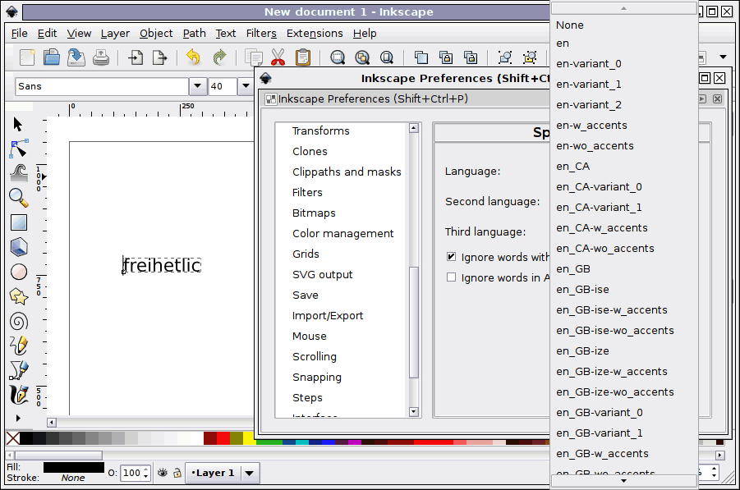Screen dimensions: 740x490
Task: Save the document using toolbar icon
Action: point(76,57)
